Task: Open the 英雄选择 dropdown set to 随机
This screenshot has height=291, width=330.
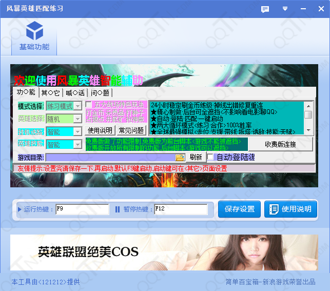Action: (77, 119)
